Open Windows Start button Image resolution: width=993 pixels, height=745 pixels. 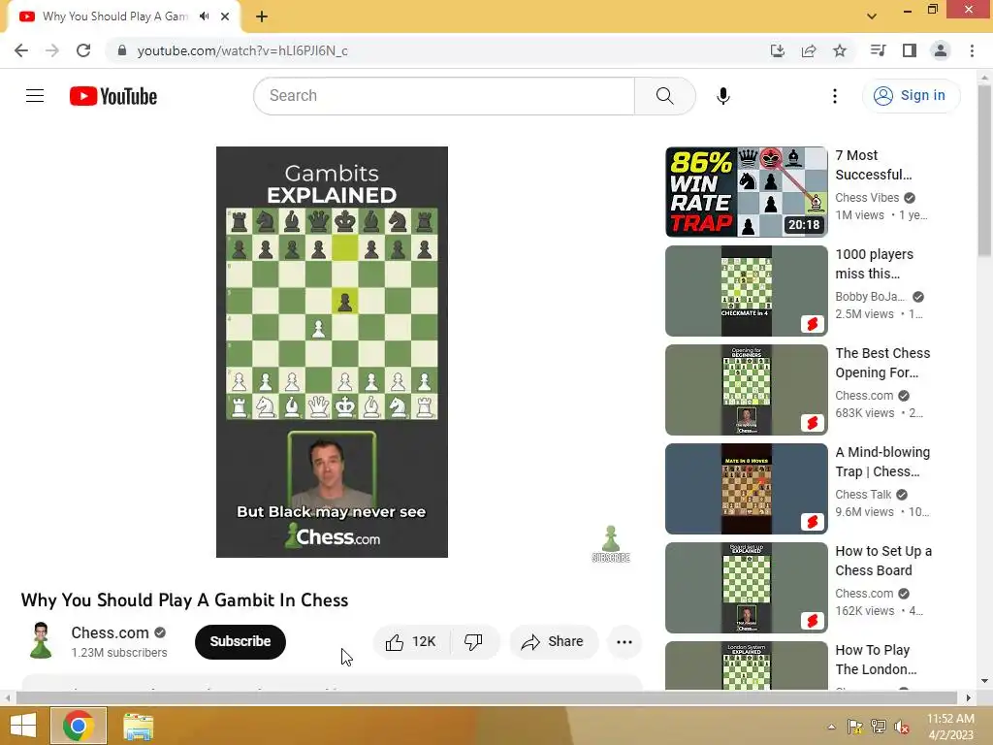[x=23, y=726]
